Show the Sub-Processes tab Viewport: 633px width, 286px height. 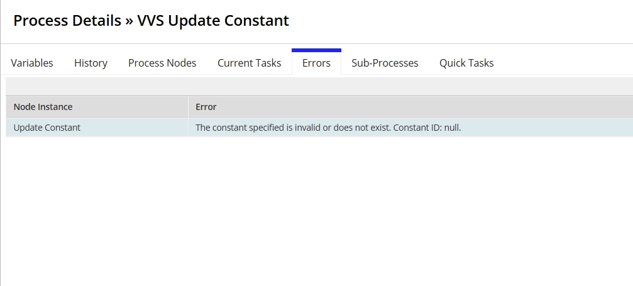(385, 63)
